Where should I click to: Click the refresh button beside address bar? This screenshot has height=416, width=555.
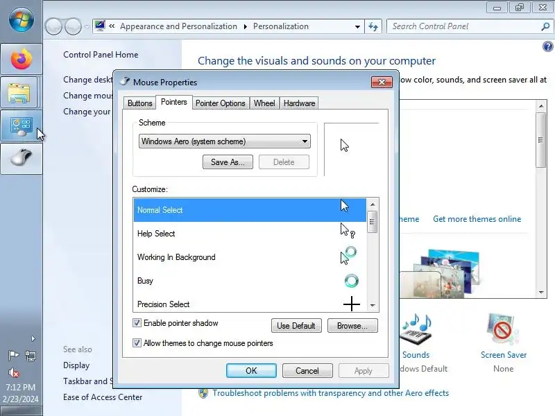[x=373, y=26]
